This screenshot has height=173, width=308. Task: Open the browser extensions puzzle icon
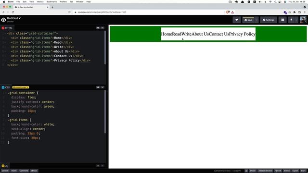click(295, 12)
